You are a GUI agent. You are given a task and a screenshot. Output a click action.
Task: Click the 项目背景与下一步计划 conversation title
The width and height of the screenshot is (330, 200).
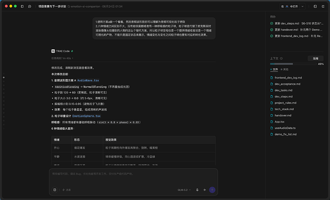pyautogui.click(x=52, y=6)
